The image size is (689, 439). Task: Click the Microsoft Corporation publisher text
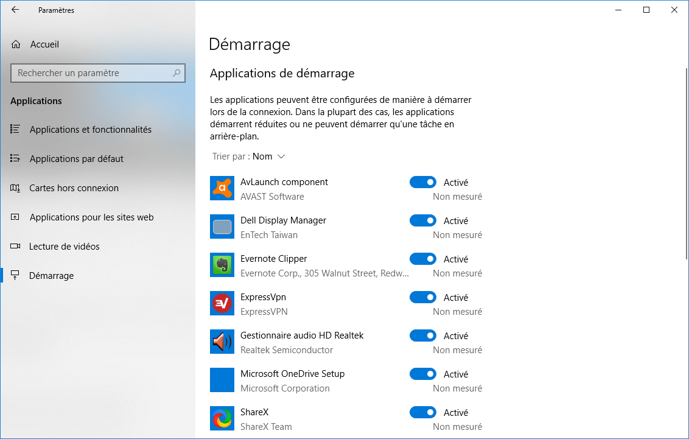click(x=285, y=388)
